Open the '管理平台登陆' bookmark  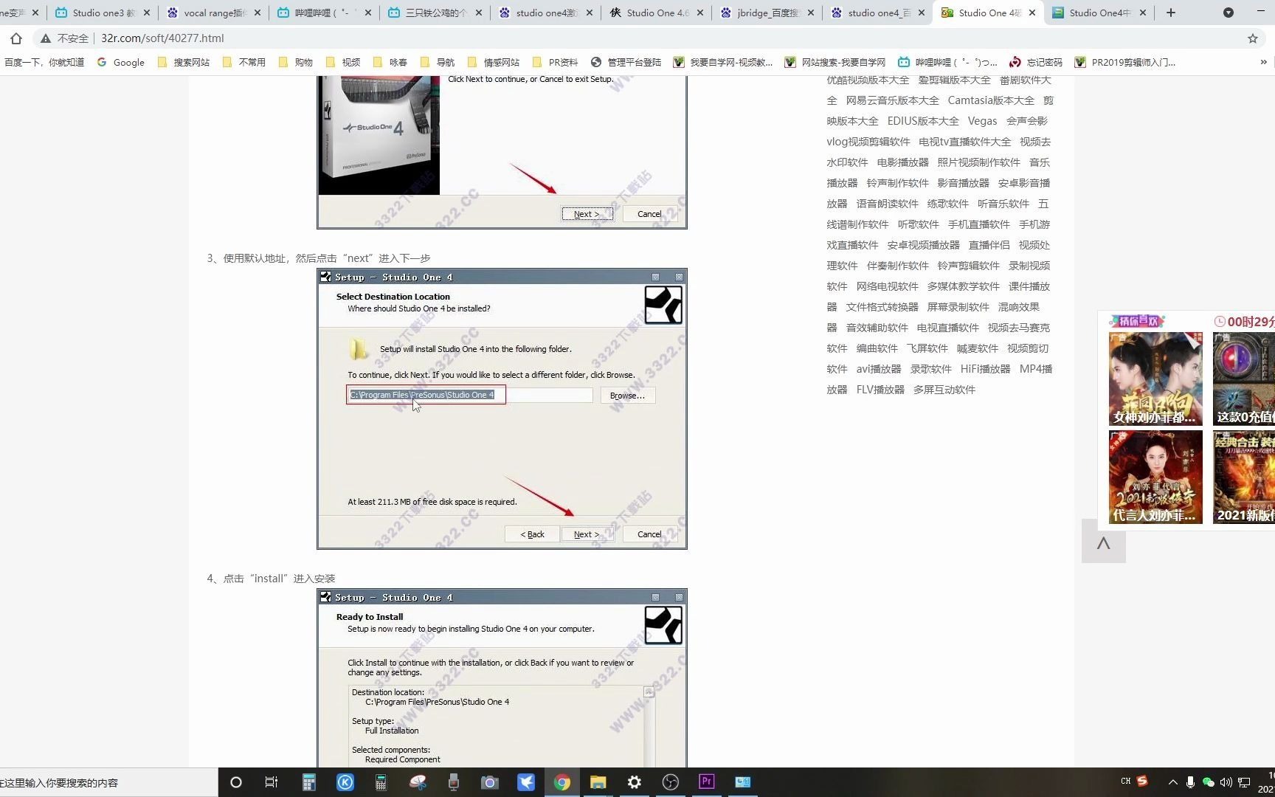click(x=626, y=62)
